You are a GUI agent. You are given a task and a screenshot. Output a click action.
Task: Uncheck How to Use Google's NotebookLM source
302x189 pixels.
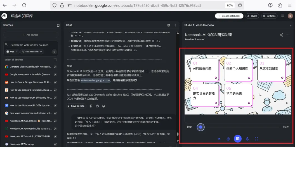click(x=55, y=90)
